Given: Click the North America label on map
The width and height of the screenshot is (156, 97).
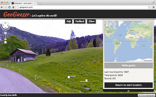Looking at the screenshot, I should pos(109,32).
